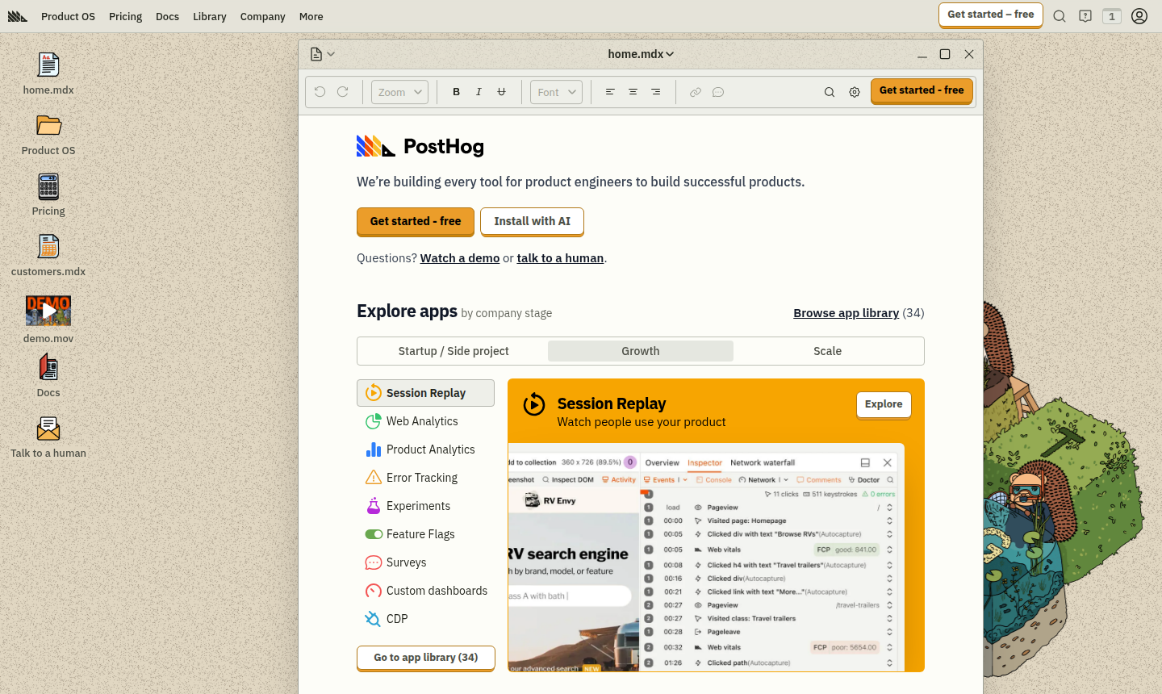Toggle bold formatting in the editor toolbar
The image size is (1162, 694).
pyautogui.click(x=456, y=92)
